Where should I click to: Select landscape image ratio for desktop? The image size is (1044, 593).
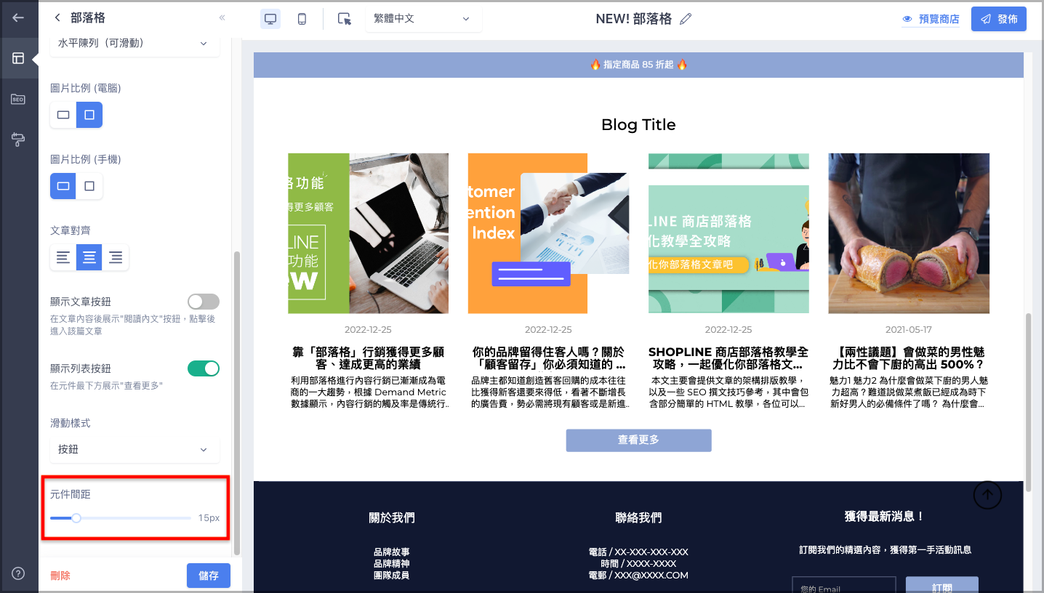pyautogui.click(x=63, y=115)
